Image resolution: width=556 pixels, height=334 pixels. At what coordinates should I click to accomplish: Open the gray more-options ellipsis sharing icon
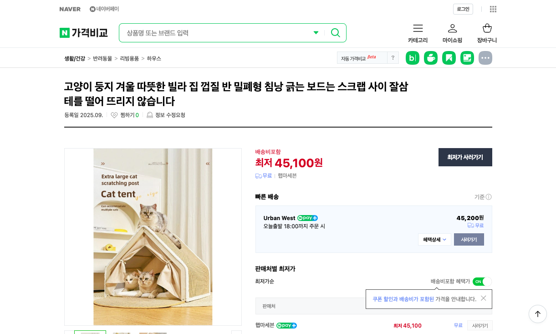485,58
